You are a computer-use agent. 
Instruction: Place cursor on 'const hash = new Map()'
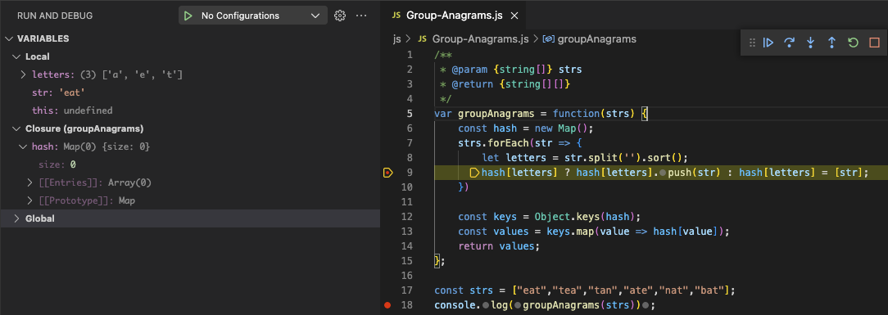pyautogui.click(x=525, y=128)
